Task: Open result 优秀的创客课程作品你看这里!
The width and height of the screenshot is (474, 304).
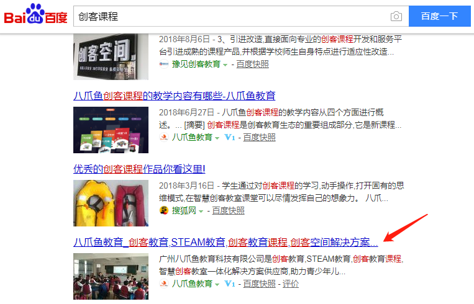Action: (x=139, y=169)
